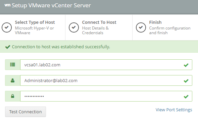
Task: Click the green validation tick in hostname field
Action: click(186, 65)
